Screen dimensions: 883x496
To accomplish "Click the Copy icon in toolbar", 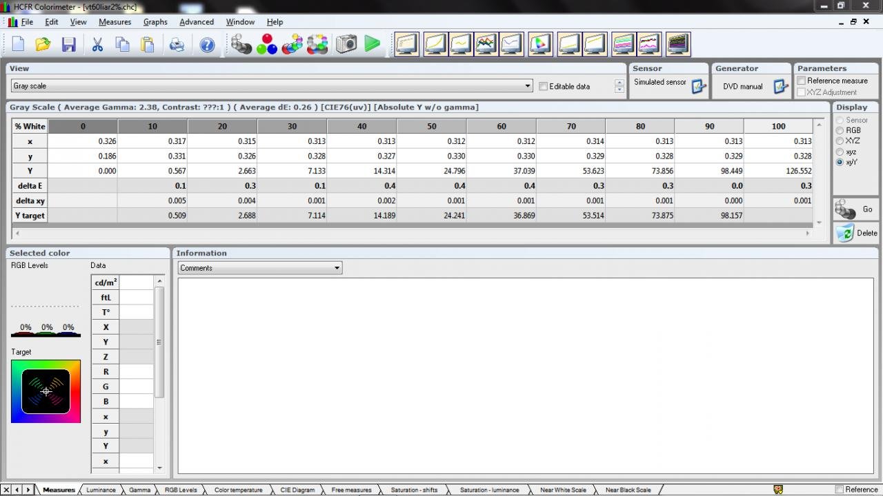I will (x=122, y=45).
